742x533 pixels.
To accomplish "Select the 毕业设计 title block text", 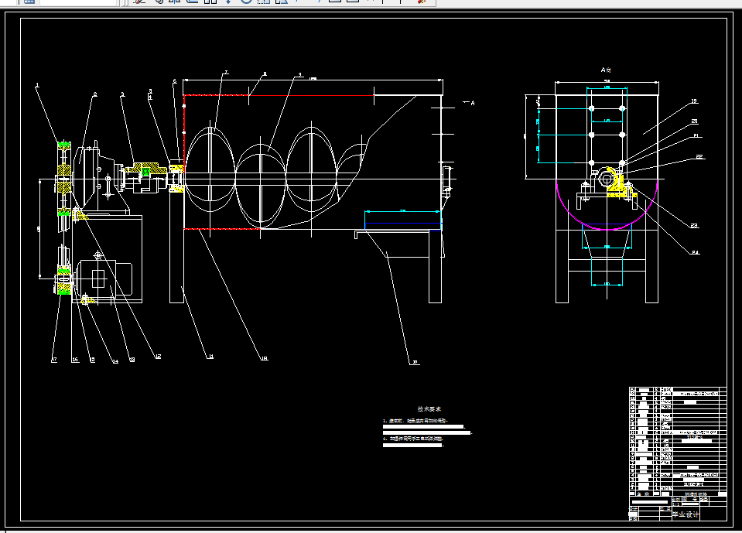I will [x=686, y=514].
